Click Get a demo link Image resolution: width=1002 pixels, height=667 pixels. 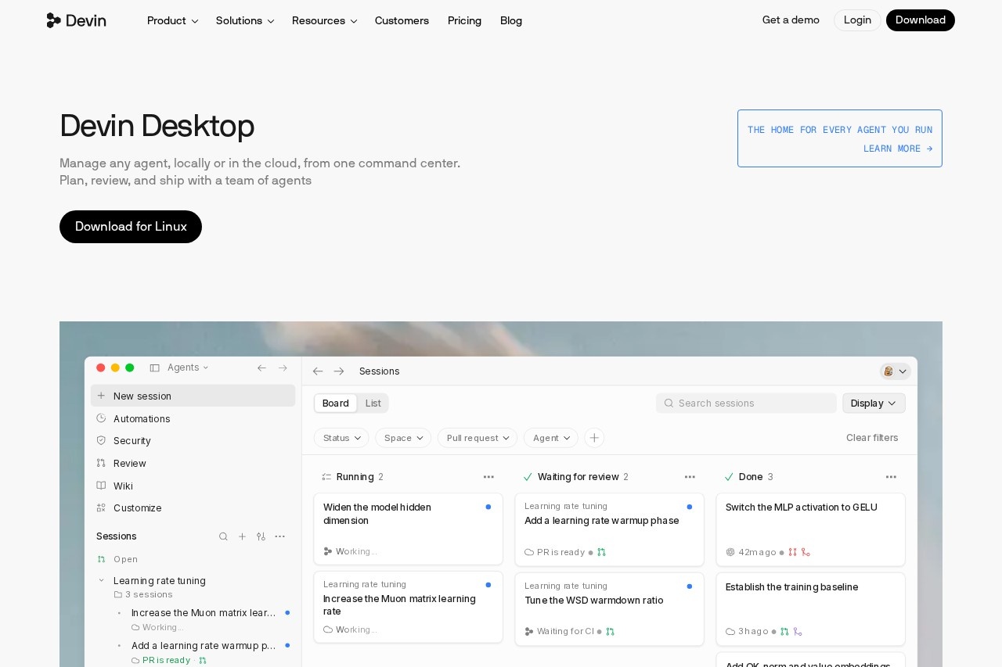pyautogui.click(x=791, y=20)
